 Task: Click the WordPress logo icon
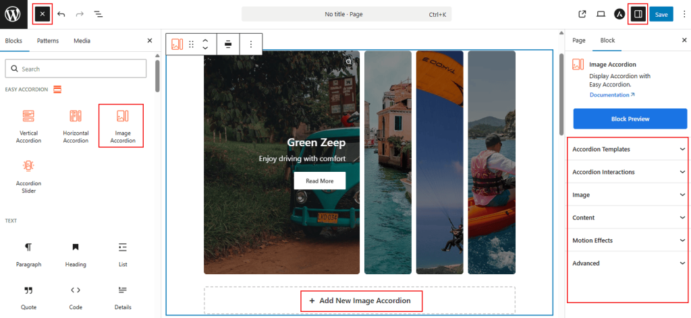click(13, 13)
